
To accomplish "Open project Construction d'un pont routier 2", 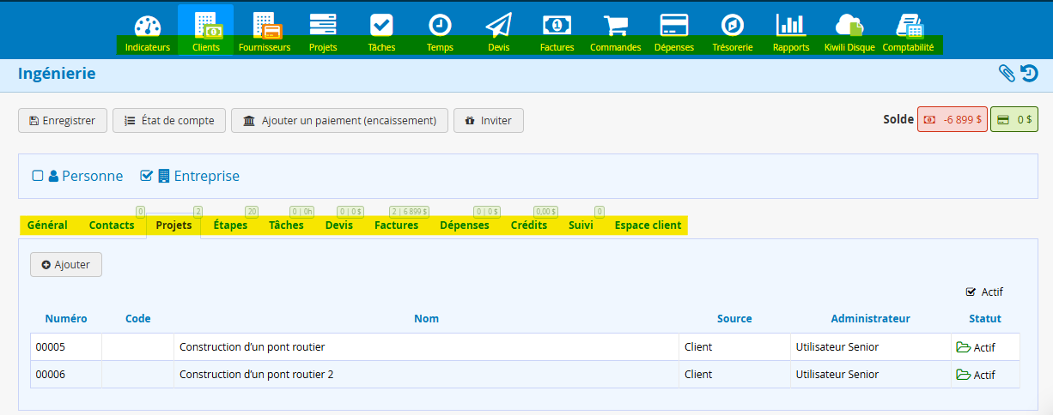I will point(256,375).
